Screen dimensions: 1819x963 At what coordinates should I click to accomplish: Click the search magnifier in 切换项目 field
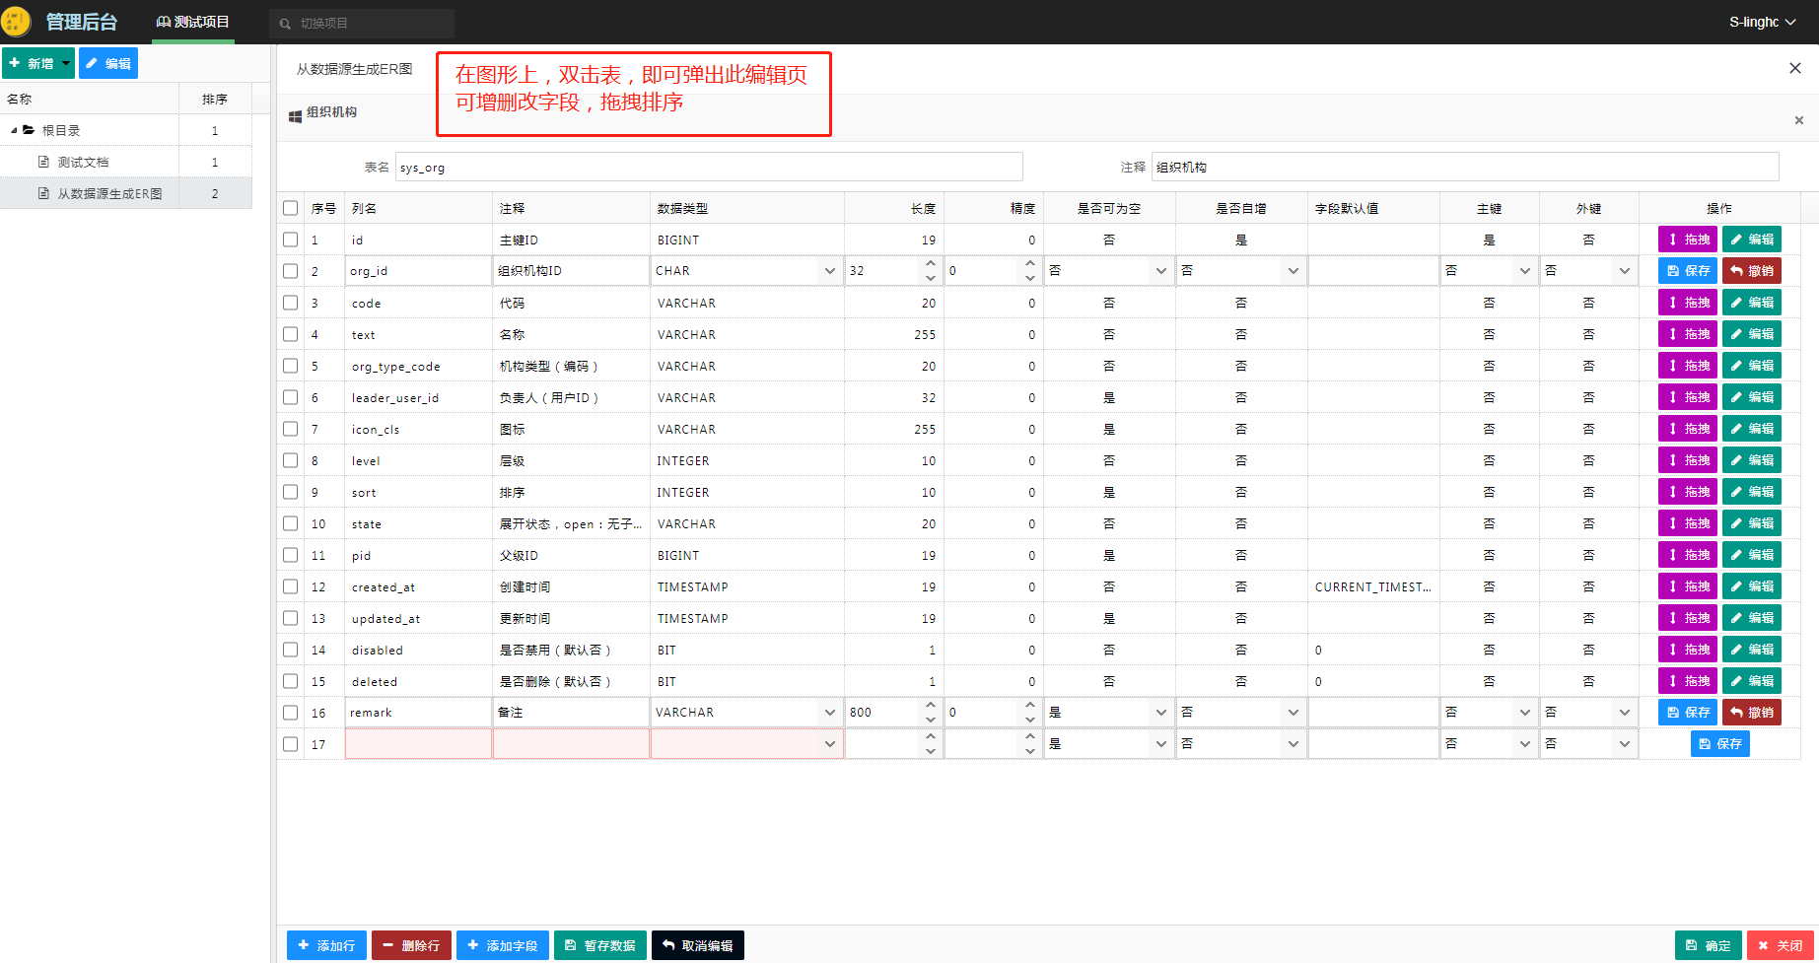click(x=285, y=22)
